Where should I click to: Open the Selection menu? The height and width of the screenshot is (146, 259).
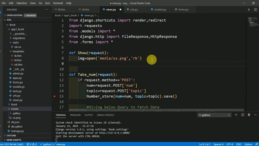click(x=21, y=3)
